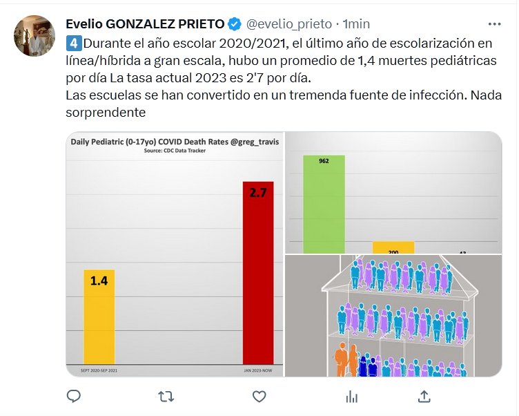Click the @evelio_prieto handle
This screenshot has width=519, height=416.
click(x=289, y=25)
